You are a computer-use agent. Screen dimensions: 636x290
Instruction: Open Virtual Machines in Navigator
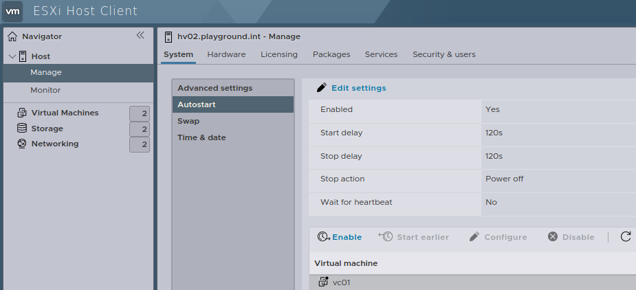click(x=65, y=113)
